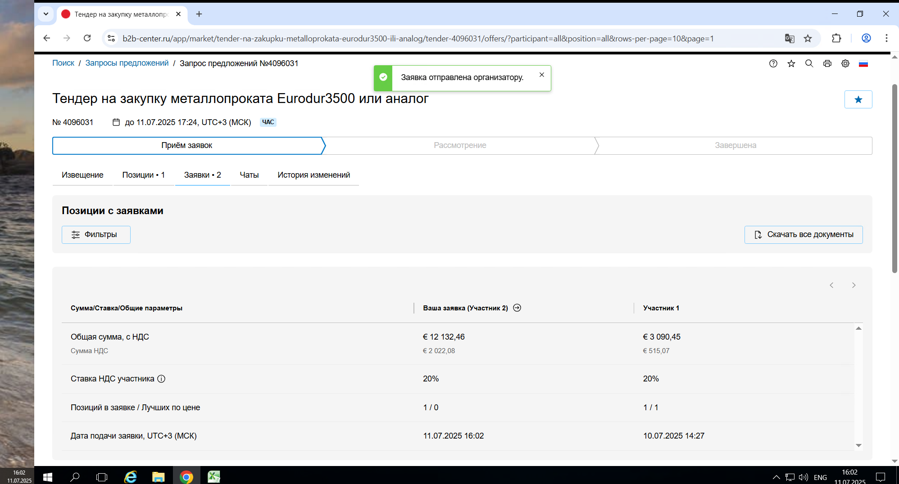Open Chrome extensions puzzle icon

pos(836,38)
